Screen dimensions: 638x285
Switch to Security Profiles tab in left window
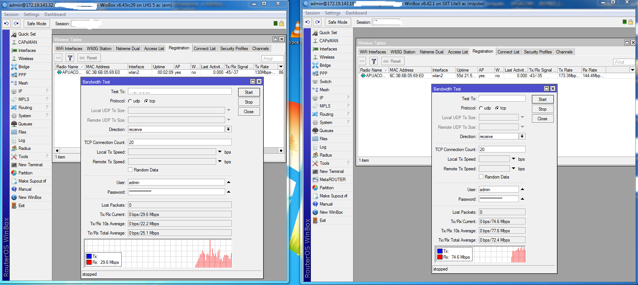234,49
